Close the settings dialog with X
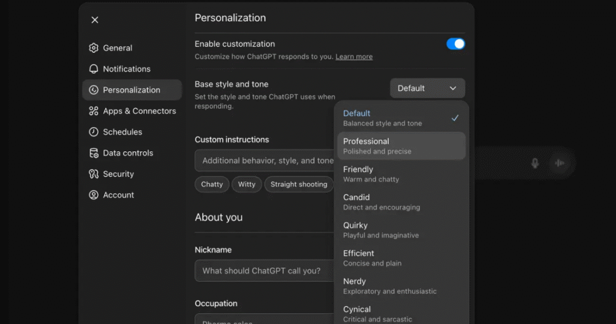This screenshot has width=616, height=324. 94,20
